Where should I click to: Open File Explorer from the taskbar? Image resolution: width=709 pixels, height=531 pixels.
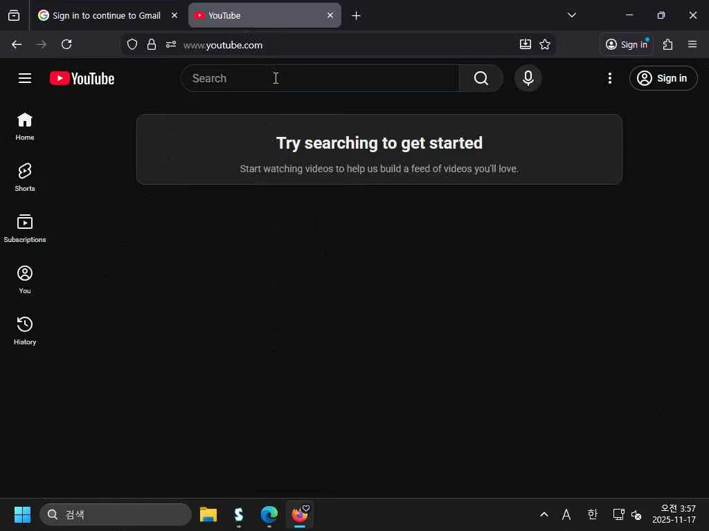208,514
